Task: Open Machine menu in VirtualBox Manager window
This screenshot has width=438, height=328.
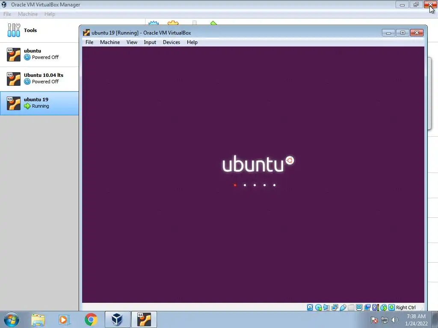Action: click(x=28, y=14)
